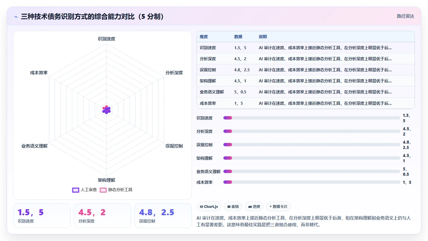The height and width of the screenshot is (241, 428).
Task: Toggle the 静态分析工具 legend item
Action: (x=116, y=190)
